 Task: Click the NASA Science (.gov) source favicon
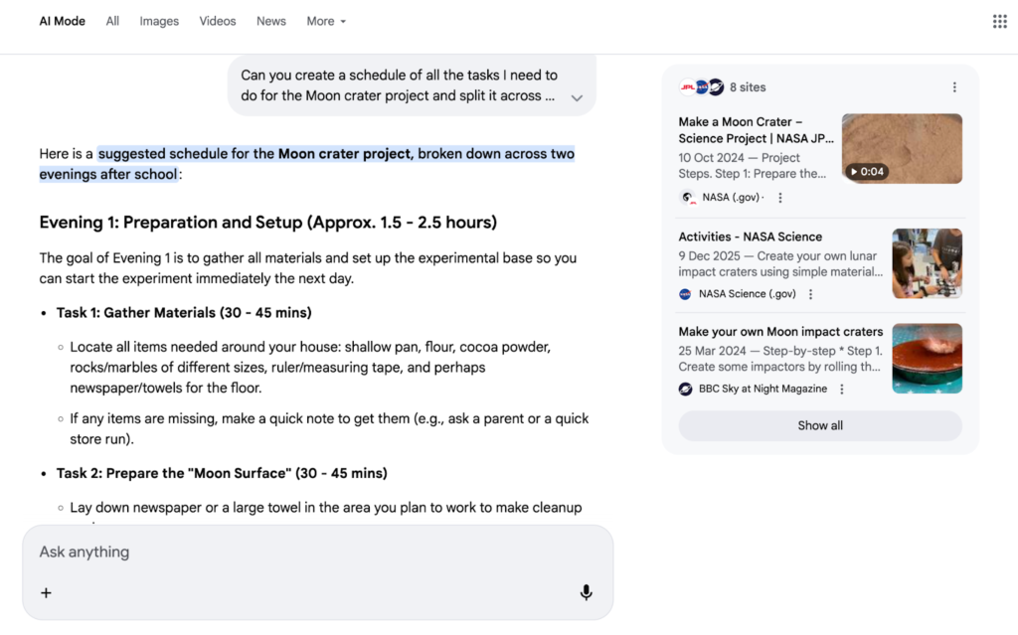(685, 294)
